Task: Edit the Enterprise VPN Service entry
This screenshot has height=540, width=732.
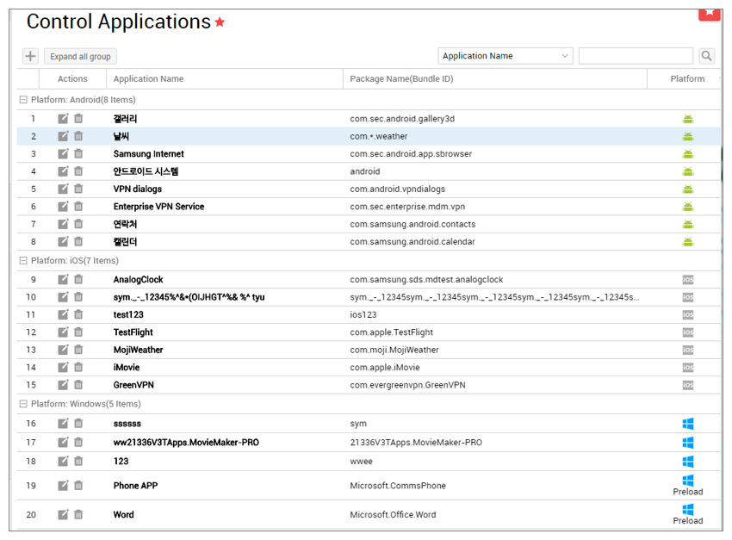Action: [63, 207]
